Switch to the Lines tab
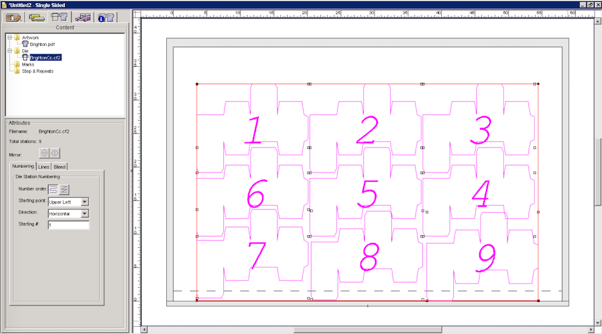This screenshot has height=334, width=602. point(44,166)
